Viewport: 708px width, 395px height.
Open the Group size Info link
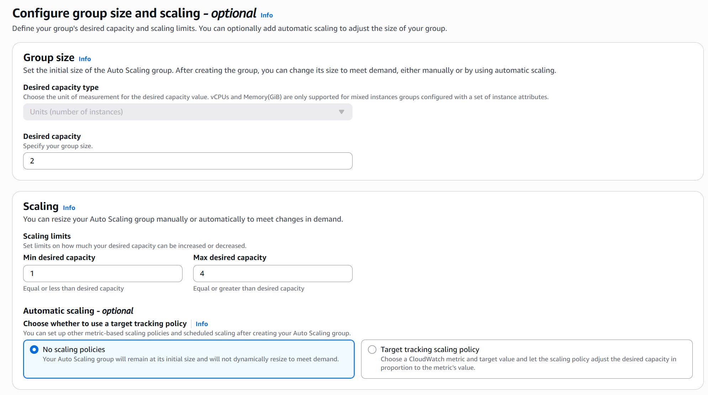[85, 59]
